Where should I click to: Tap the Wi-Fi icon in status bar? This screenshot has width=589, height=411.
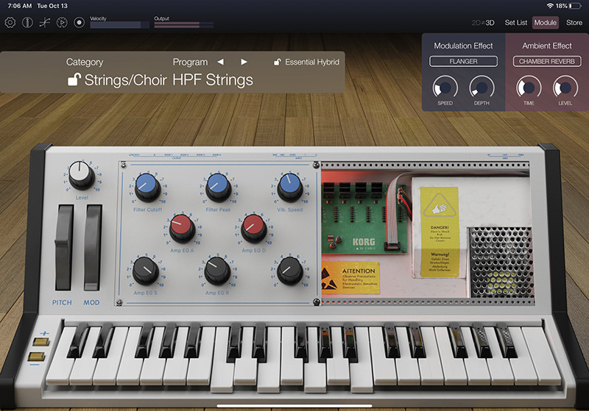[x=550, y=6]
